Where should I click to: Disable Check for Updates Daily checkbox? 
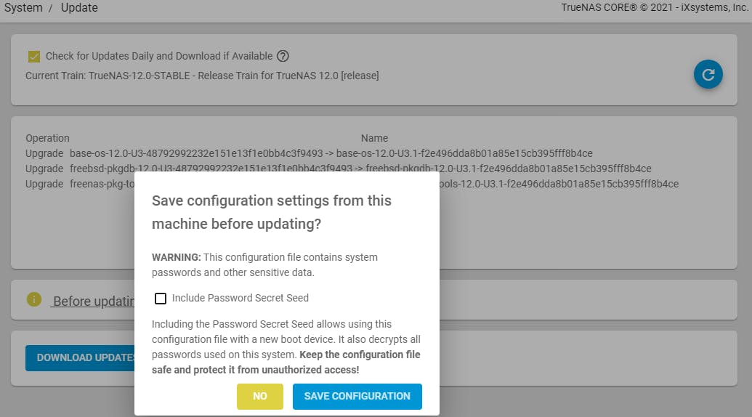pos(34,57)
